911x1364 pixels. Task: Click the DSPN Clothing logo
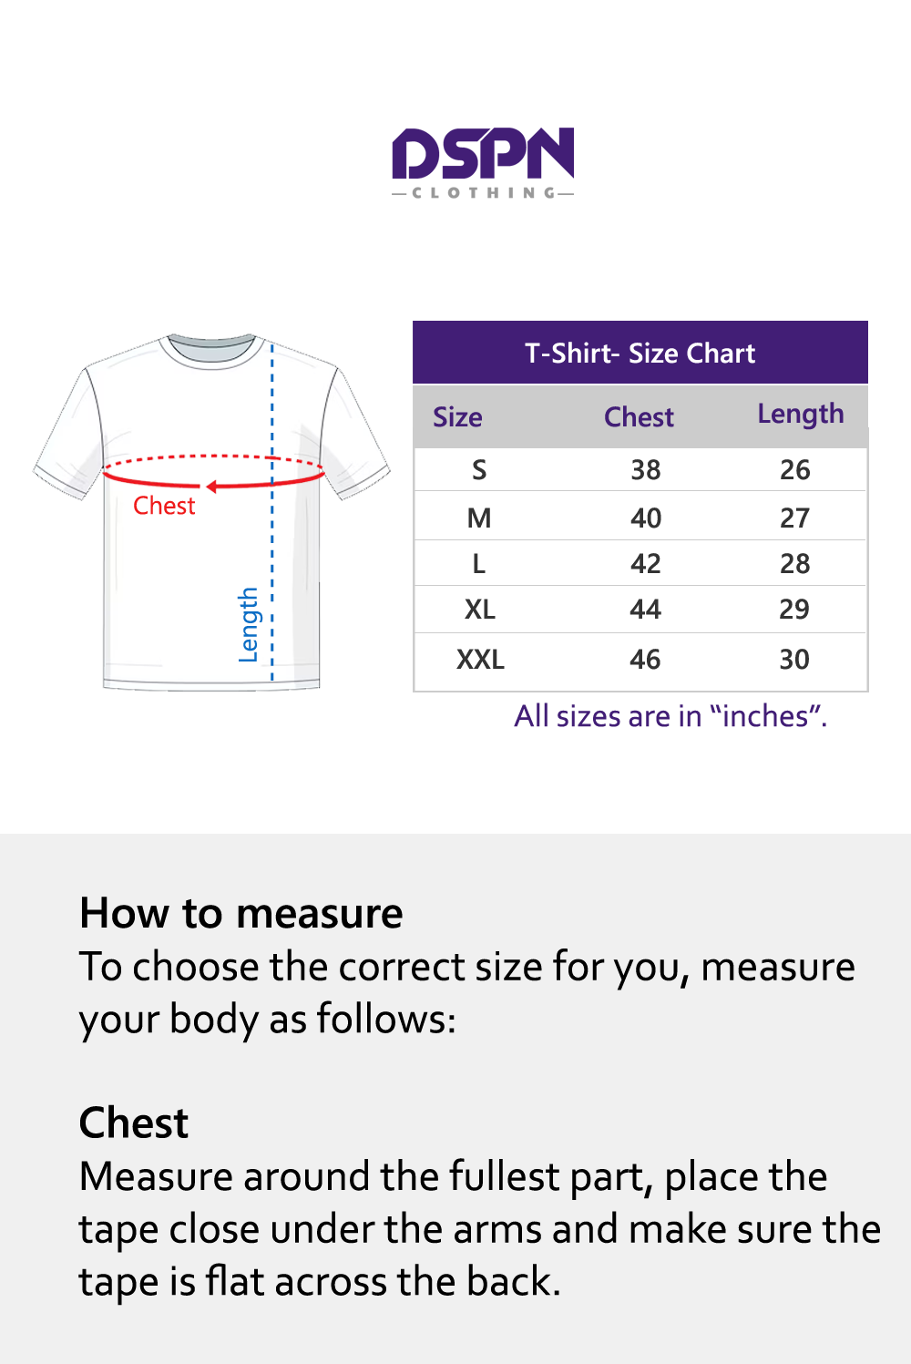click(x=483, y=163)
